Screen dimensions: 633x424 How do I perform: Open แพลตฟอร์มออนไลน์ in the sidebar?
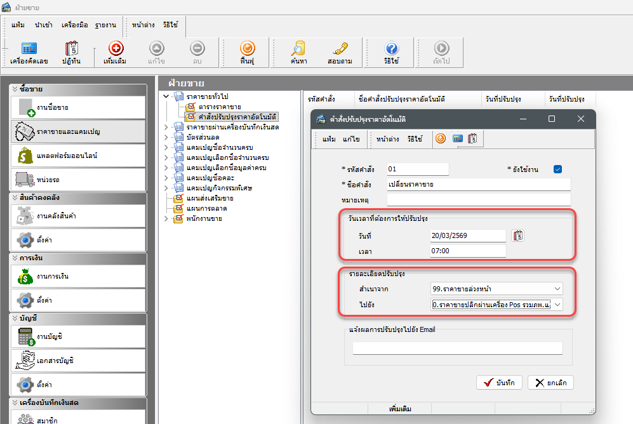click(78, 156)
